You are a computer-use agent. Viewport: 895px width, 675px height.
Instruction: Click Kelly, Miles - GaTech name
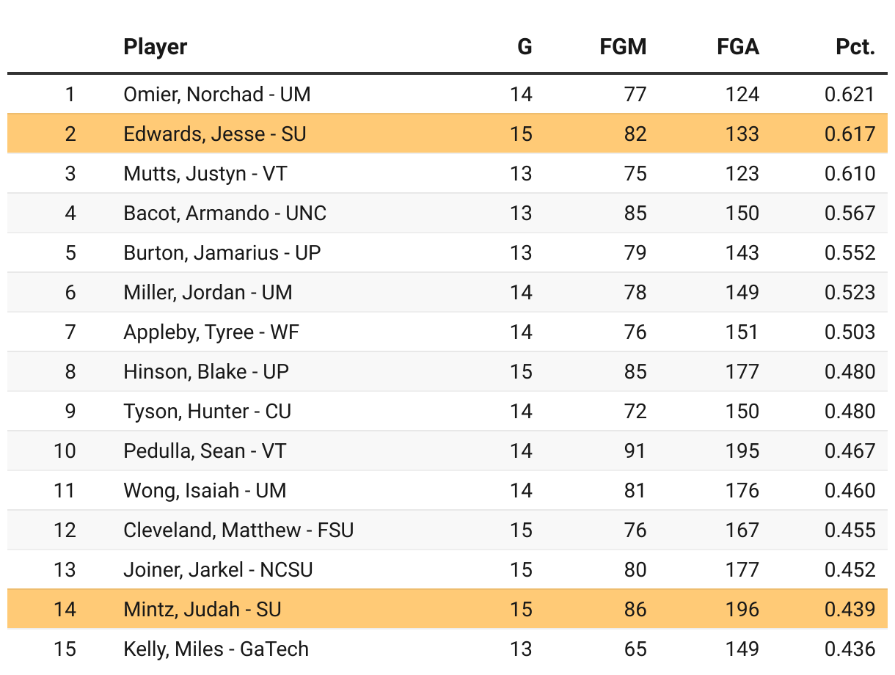coord(216,649)
